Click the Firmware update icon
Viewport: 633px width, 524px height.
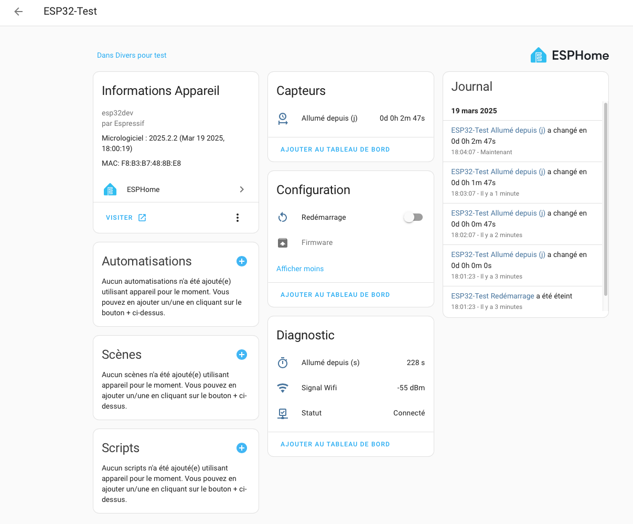pyautogui.click(x=283, y=243)
